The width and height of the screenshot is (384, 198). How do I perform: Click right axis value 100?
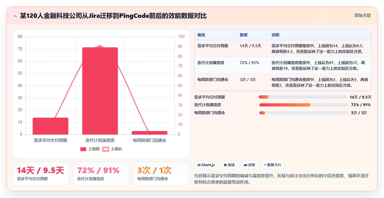point(181,37)
